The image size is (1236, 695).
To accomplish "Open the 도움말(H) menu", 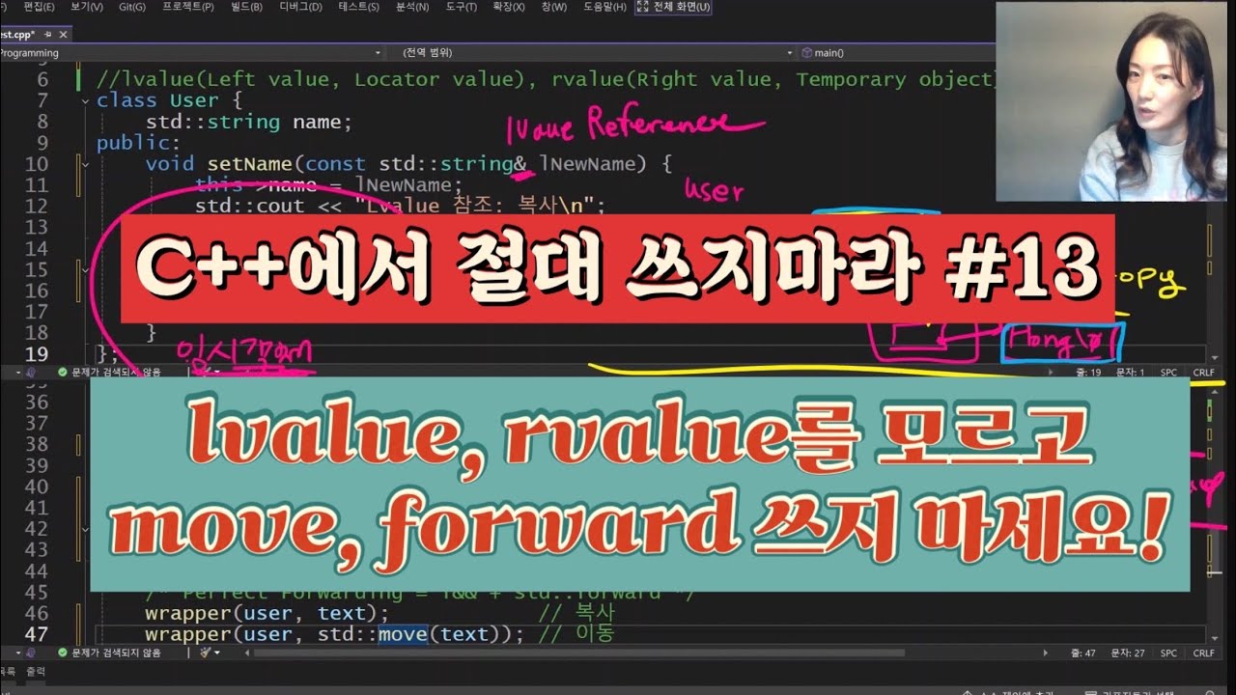I will click(605, 7).
